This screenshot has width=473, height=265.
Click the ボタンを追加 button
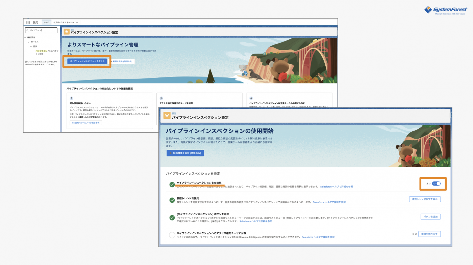tap(430, 217)
